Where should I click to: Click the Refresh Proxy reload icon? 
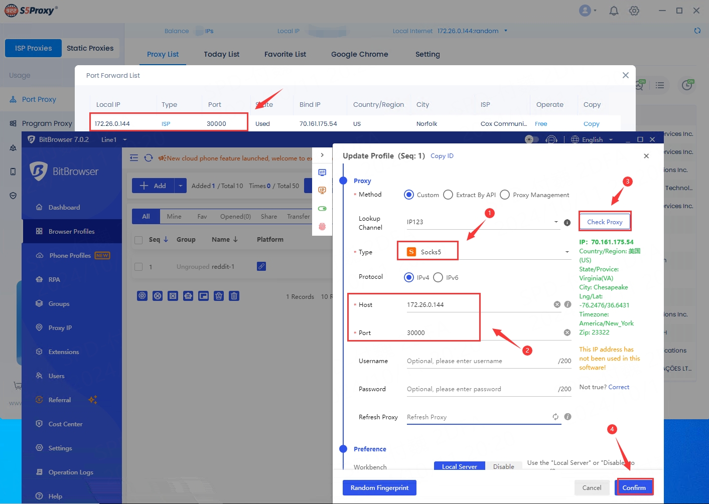(555, 417)
